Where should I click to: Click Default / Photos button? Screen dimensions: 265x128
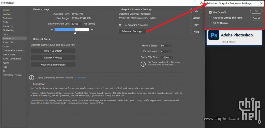pos(53,57)
